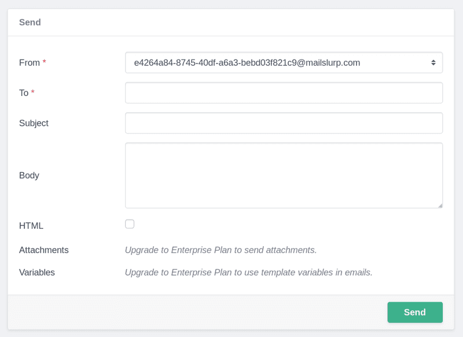Click the Body textarea resize handle
Screen dimensions: 463x337
coord(440,204)
